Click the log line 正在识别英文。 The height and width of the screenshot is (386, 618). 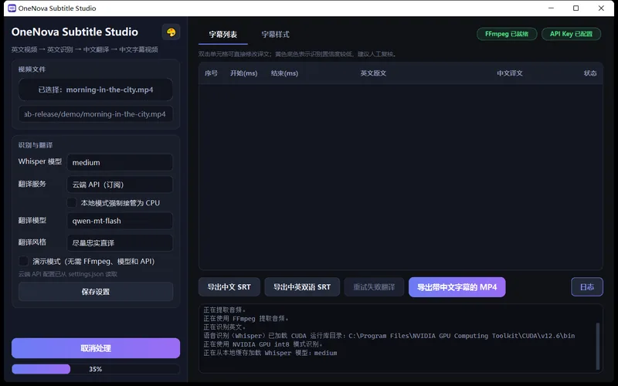click(x=225, y=327)
